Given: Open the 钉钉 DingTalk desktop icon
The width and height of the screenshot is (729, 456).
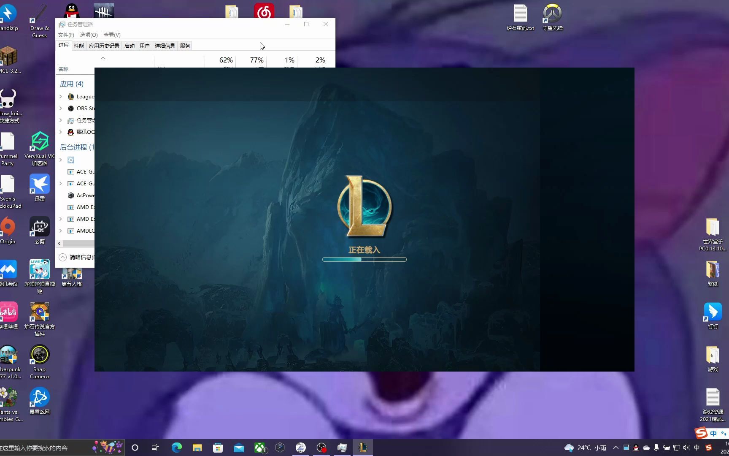Looking at the screenshot, I should pos(713,316).
